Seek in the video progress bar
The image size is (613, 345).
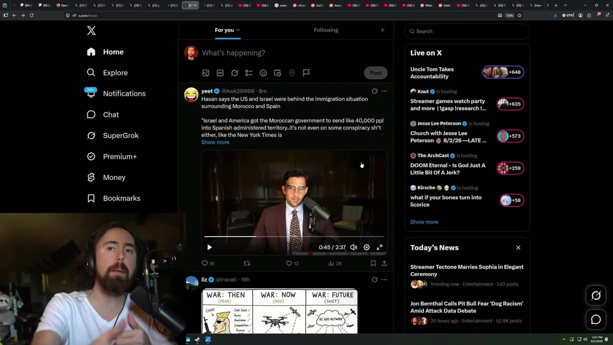[294, 237]
